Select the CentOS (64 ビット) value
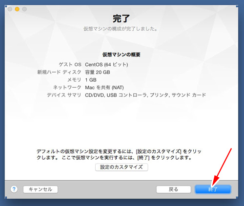Image resolution: width=244 pixels, height=206 pixels. tap(106, 65)
